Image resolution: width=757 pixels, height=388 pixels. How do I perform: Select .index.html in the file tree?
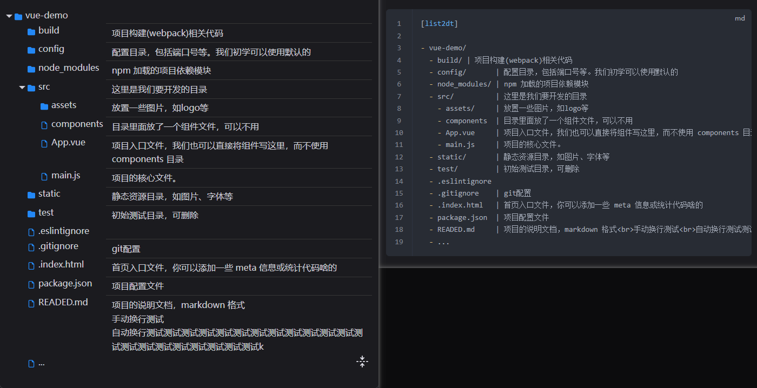point(61,265)
